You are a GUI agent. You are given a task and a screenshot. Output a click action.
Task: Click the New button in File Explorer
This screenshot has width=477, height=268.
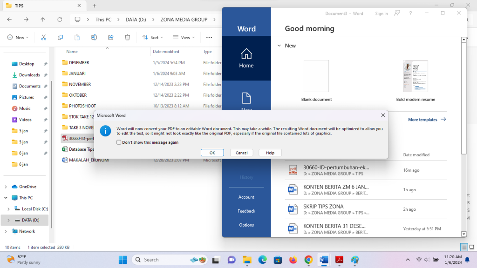click(x=18, y=37)
